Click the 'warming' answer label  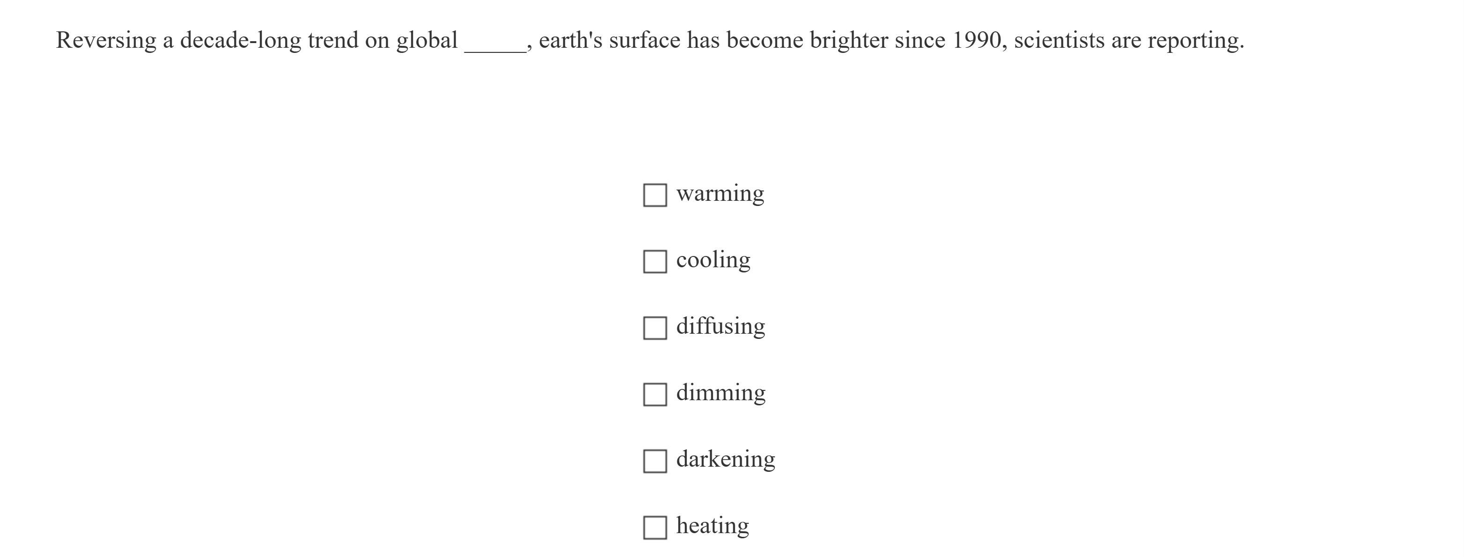tap(720, 194)
